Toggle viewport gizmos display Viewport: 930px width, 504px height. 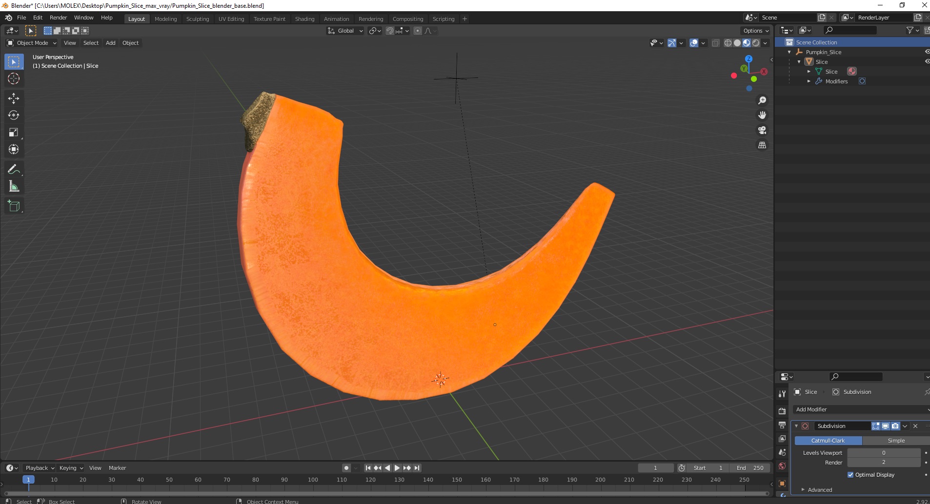pyautogui.click(x=672, y=43)
